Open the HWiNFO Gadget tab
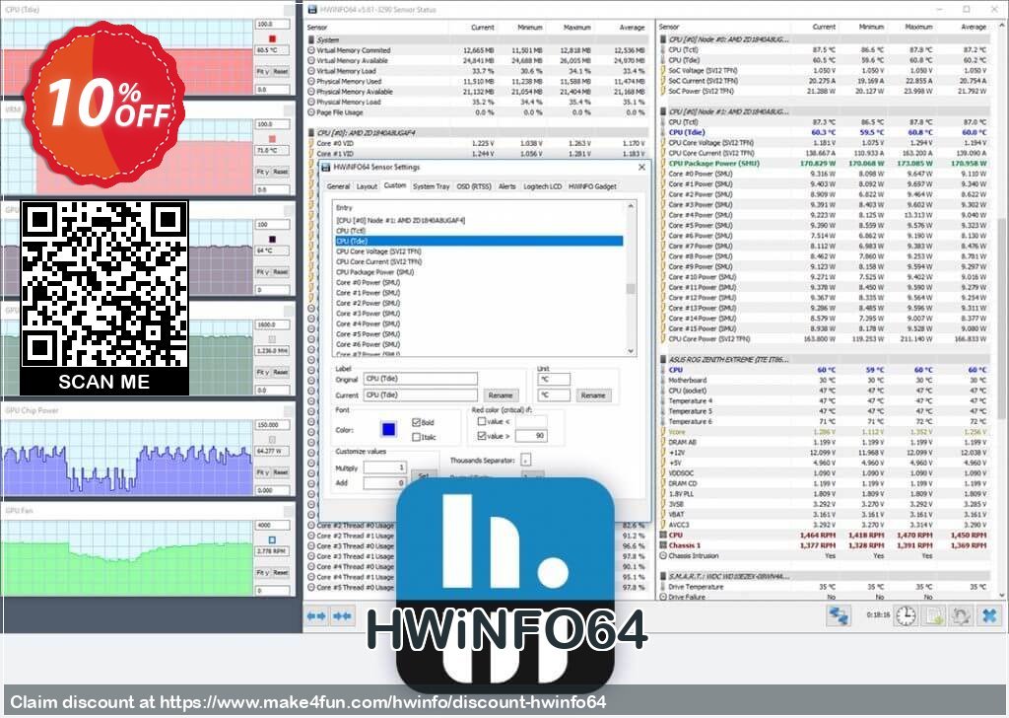The width and height of the screenshot is (1009, 718). [x=592, y=186]
